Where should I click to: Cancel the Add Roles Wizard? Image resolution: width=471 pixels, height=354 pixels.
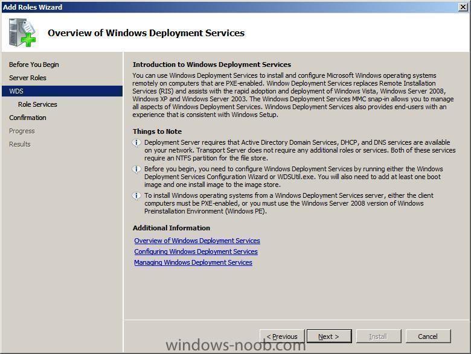(428, 337)
